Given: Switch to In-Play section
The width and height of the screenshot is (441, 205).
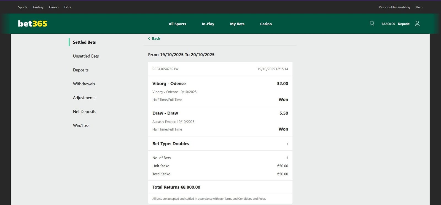Looking at the screenshot, I should [208, 24].
